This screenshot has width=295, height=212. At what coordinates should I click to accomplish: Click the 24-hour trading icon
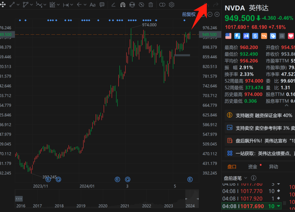pos(246,36)
